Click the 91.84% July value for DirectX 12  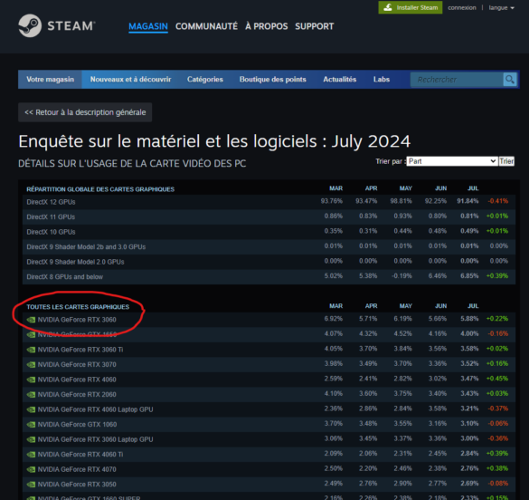point(468,201)
